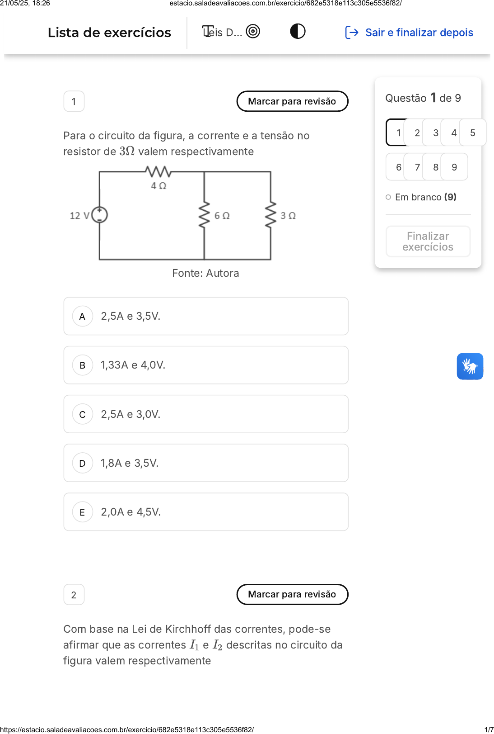494x734 pixels.
Task: Open question 7 from the question panel
Action: 417,167
